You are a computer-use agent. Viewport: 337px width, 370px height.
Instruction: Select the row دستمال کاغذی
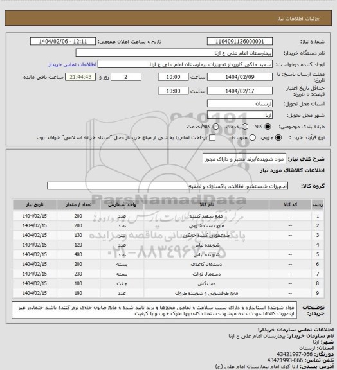pos(168,264)
